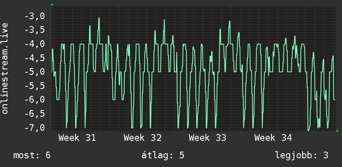Click the 'most: 6' current value
The image size is (342, 167).
tap(32, 155)
